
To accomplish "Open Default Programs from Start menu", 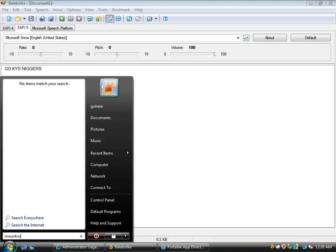I will click(106, 212).
